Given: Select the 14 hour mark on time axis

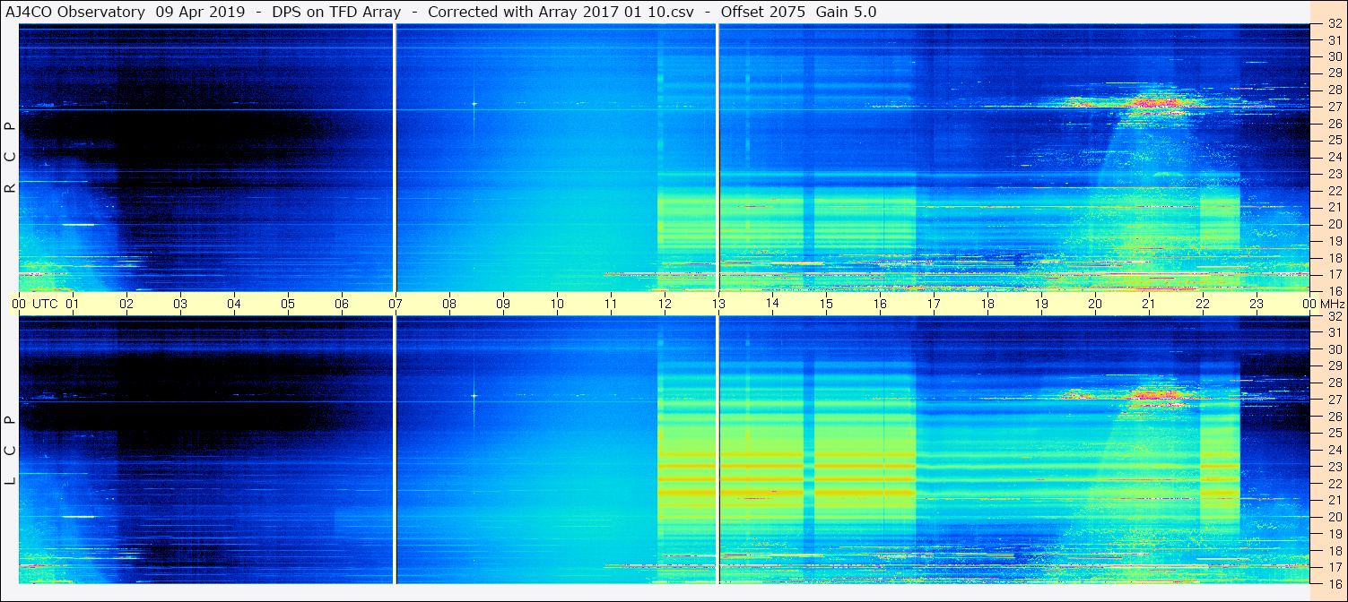Looking at the screenshot, I should tap(772, 304).
